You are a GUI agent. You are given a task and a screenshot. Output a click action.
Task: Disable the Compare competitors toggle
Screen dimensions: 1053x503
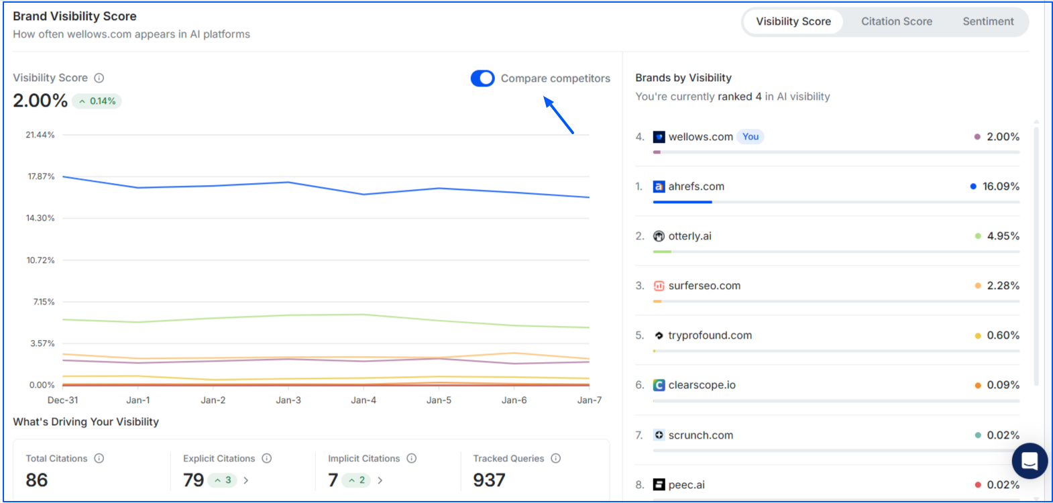pos(483,78)
